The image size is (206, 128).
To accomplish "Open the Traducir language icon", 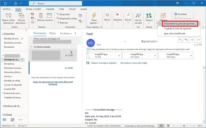I will [x=149, y=16].
